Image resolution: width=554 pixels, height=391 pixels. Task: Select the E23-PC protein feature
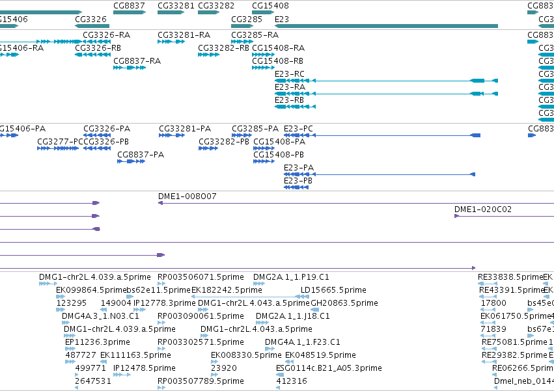pyautogui.click(x=382, y=135)
